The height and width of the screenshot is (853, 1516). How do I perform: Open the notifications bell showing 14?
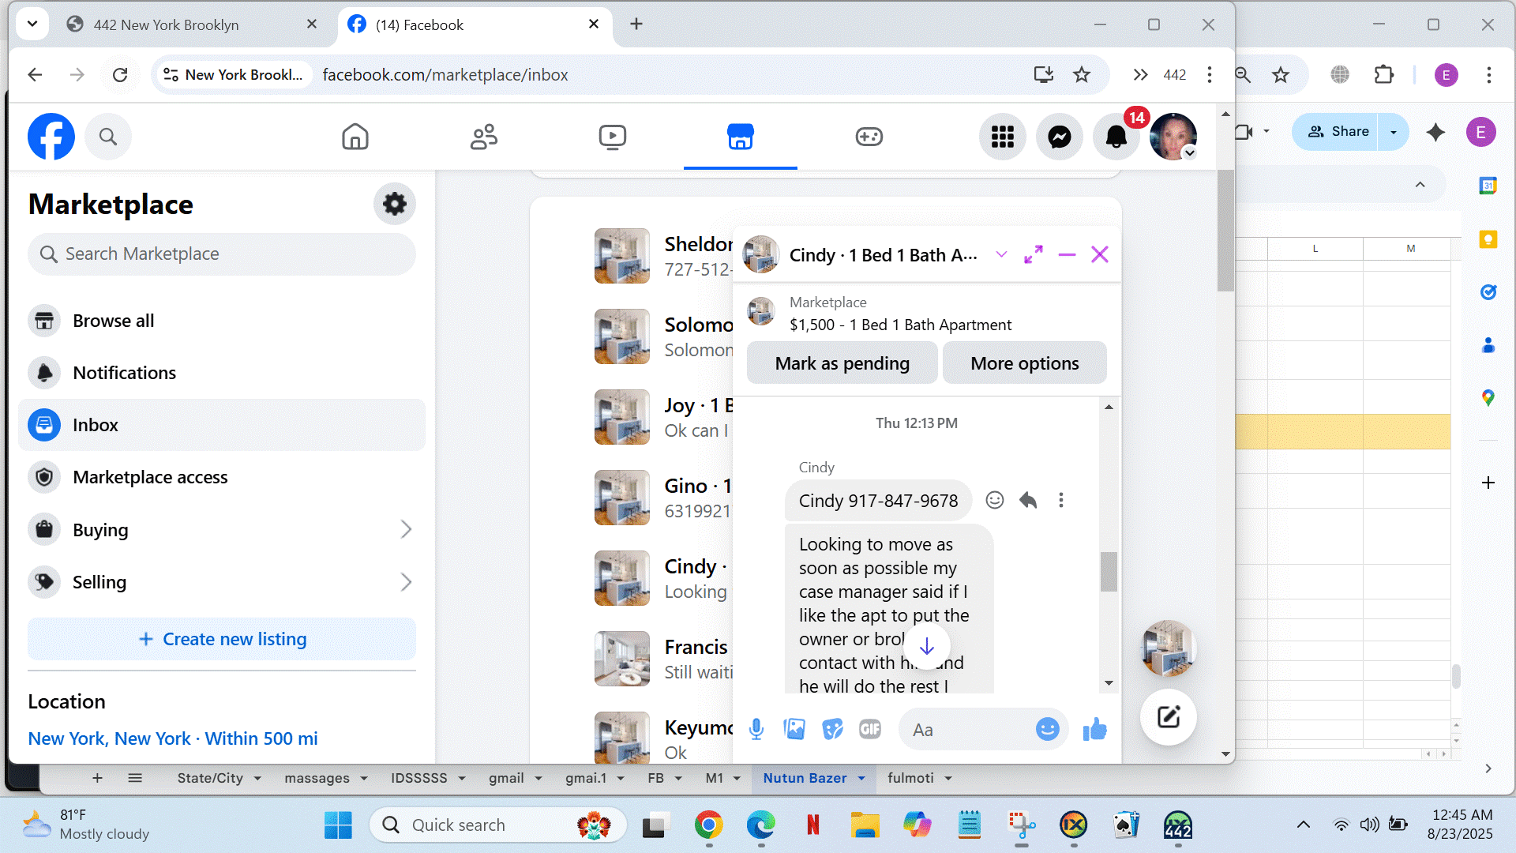1116,137
